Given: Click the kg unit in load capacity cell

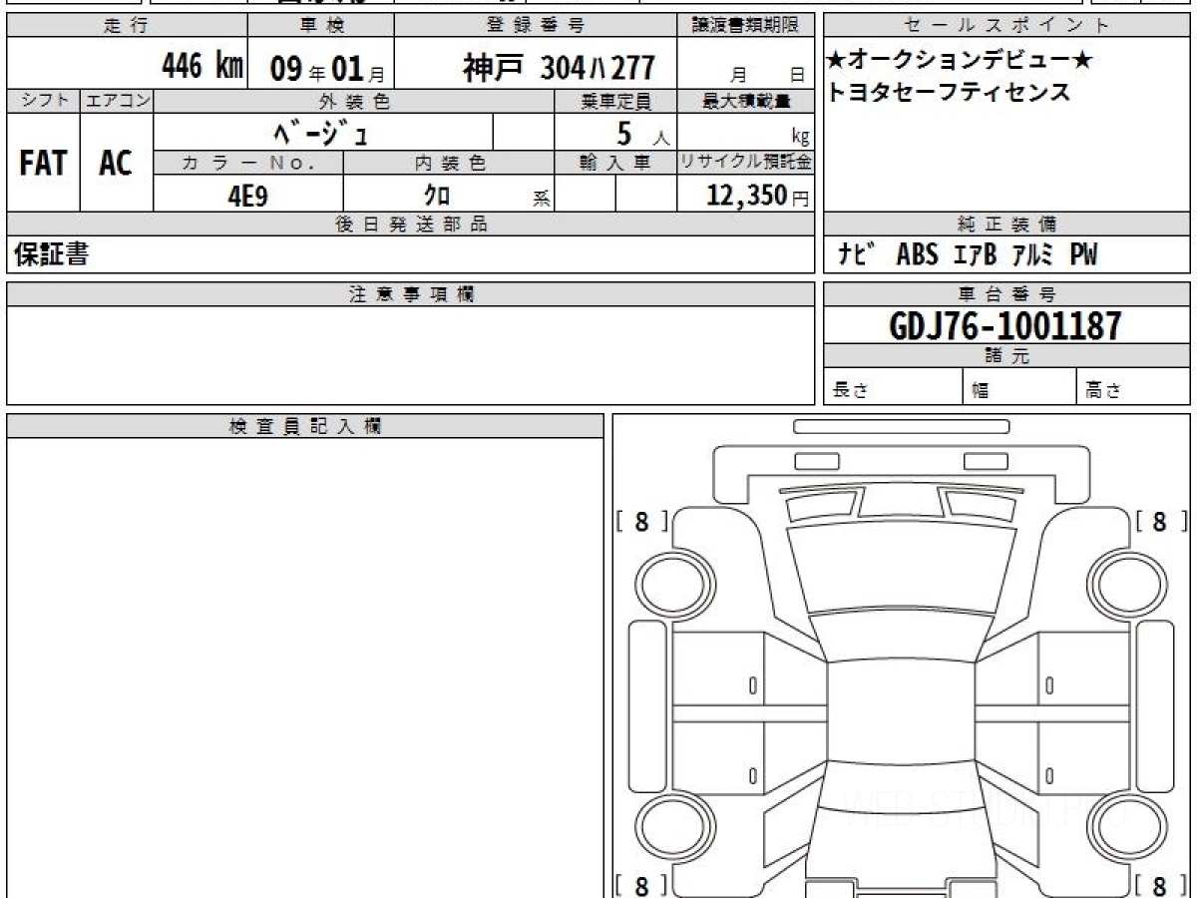Looking at the screenshot, I should tap(800, 138).
